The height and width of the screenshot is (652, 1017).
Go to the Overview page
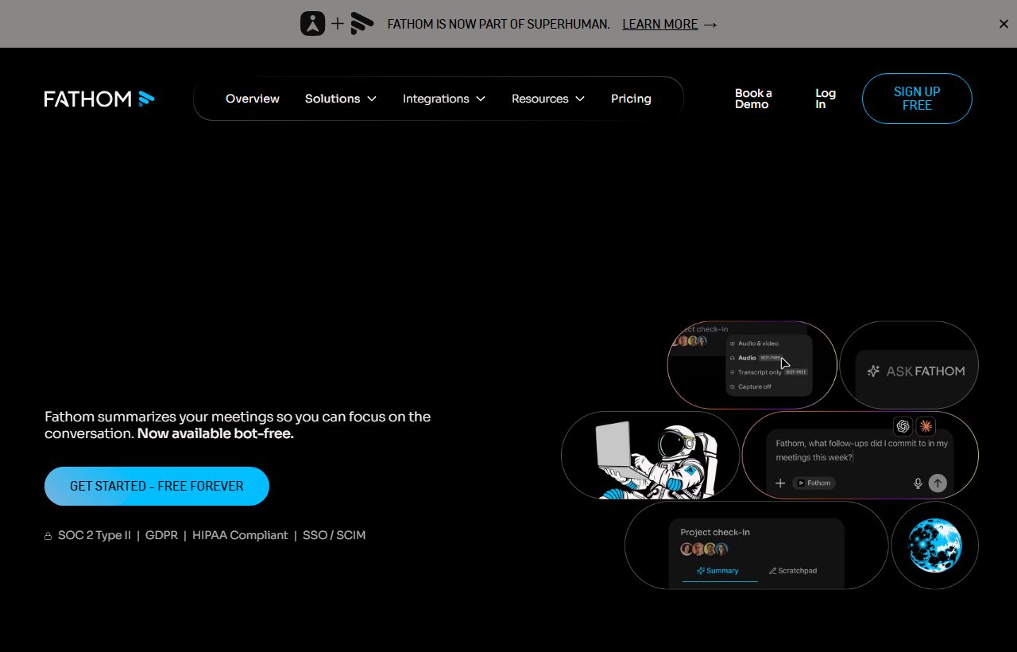(x=253, y=99)
